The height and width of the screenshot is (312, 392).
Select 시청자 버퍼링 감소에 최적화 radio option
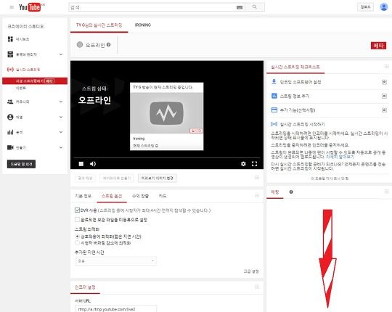coord(77,242)
